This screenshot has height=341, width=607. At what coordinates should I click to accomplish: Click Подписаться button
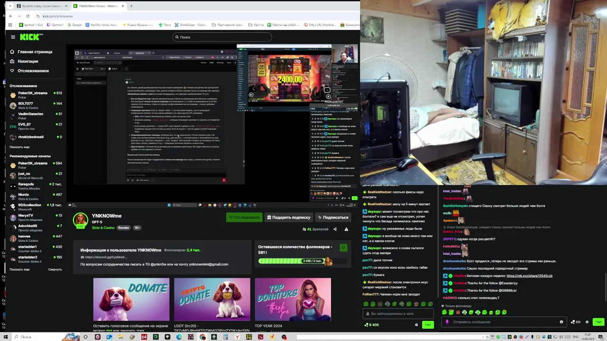(x=333, y=217)
